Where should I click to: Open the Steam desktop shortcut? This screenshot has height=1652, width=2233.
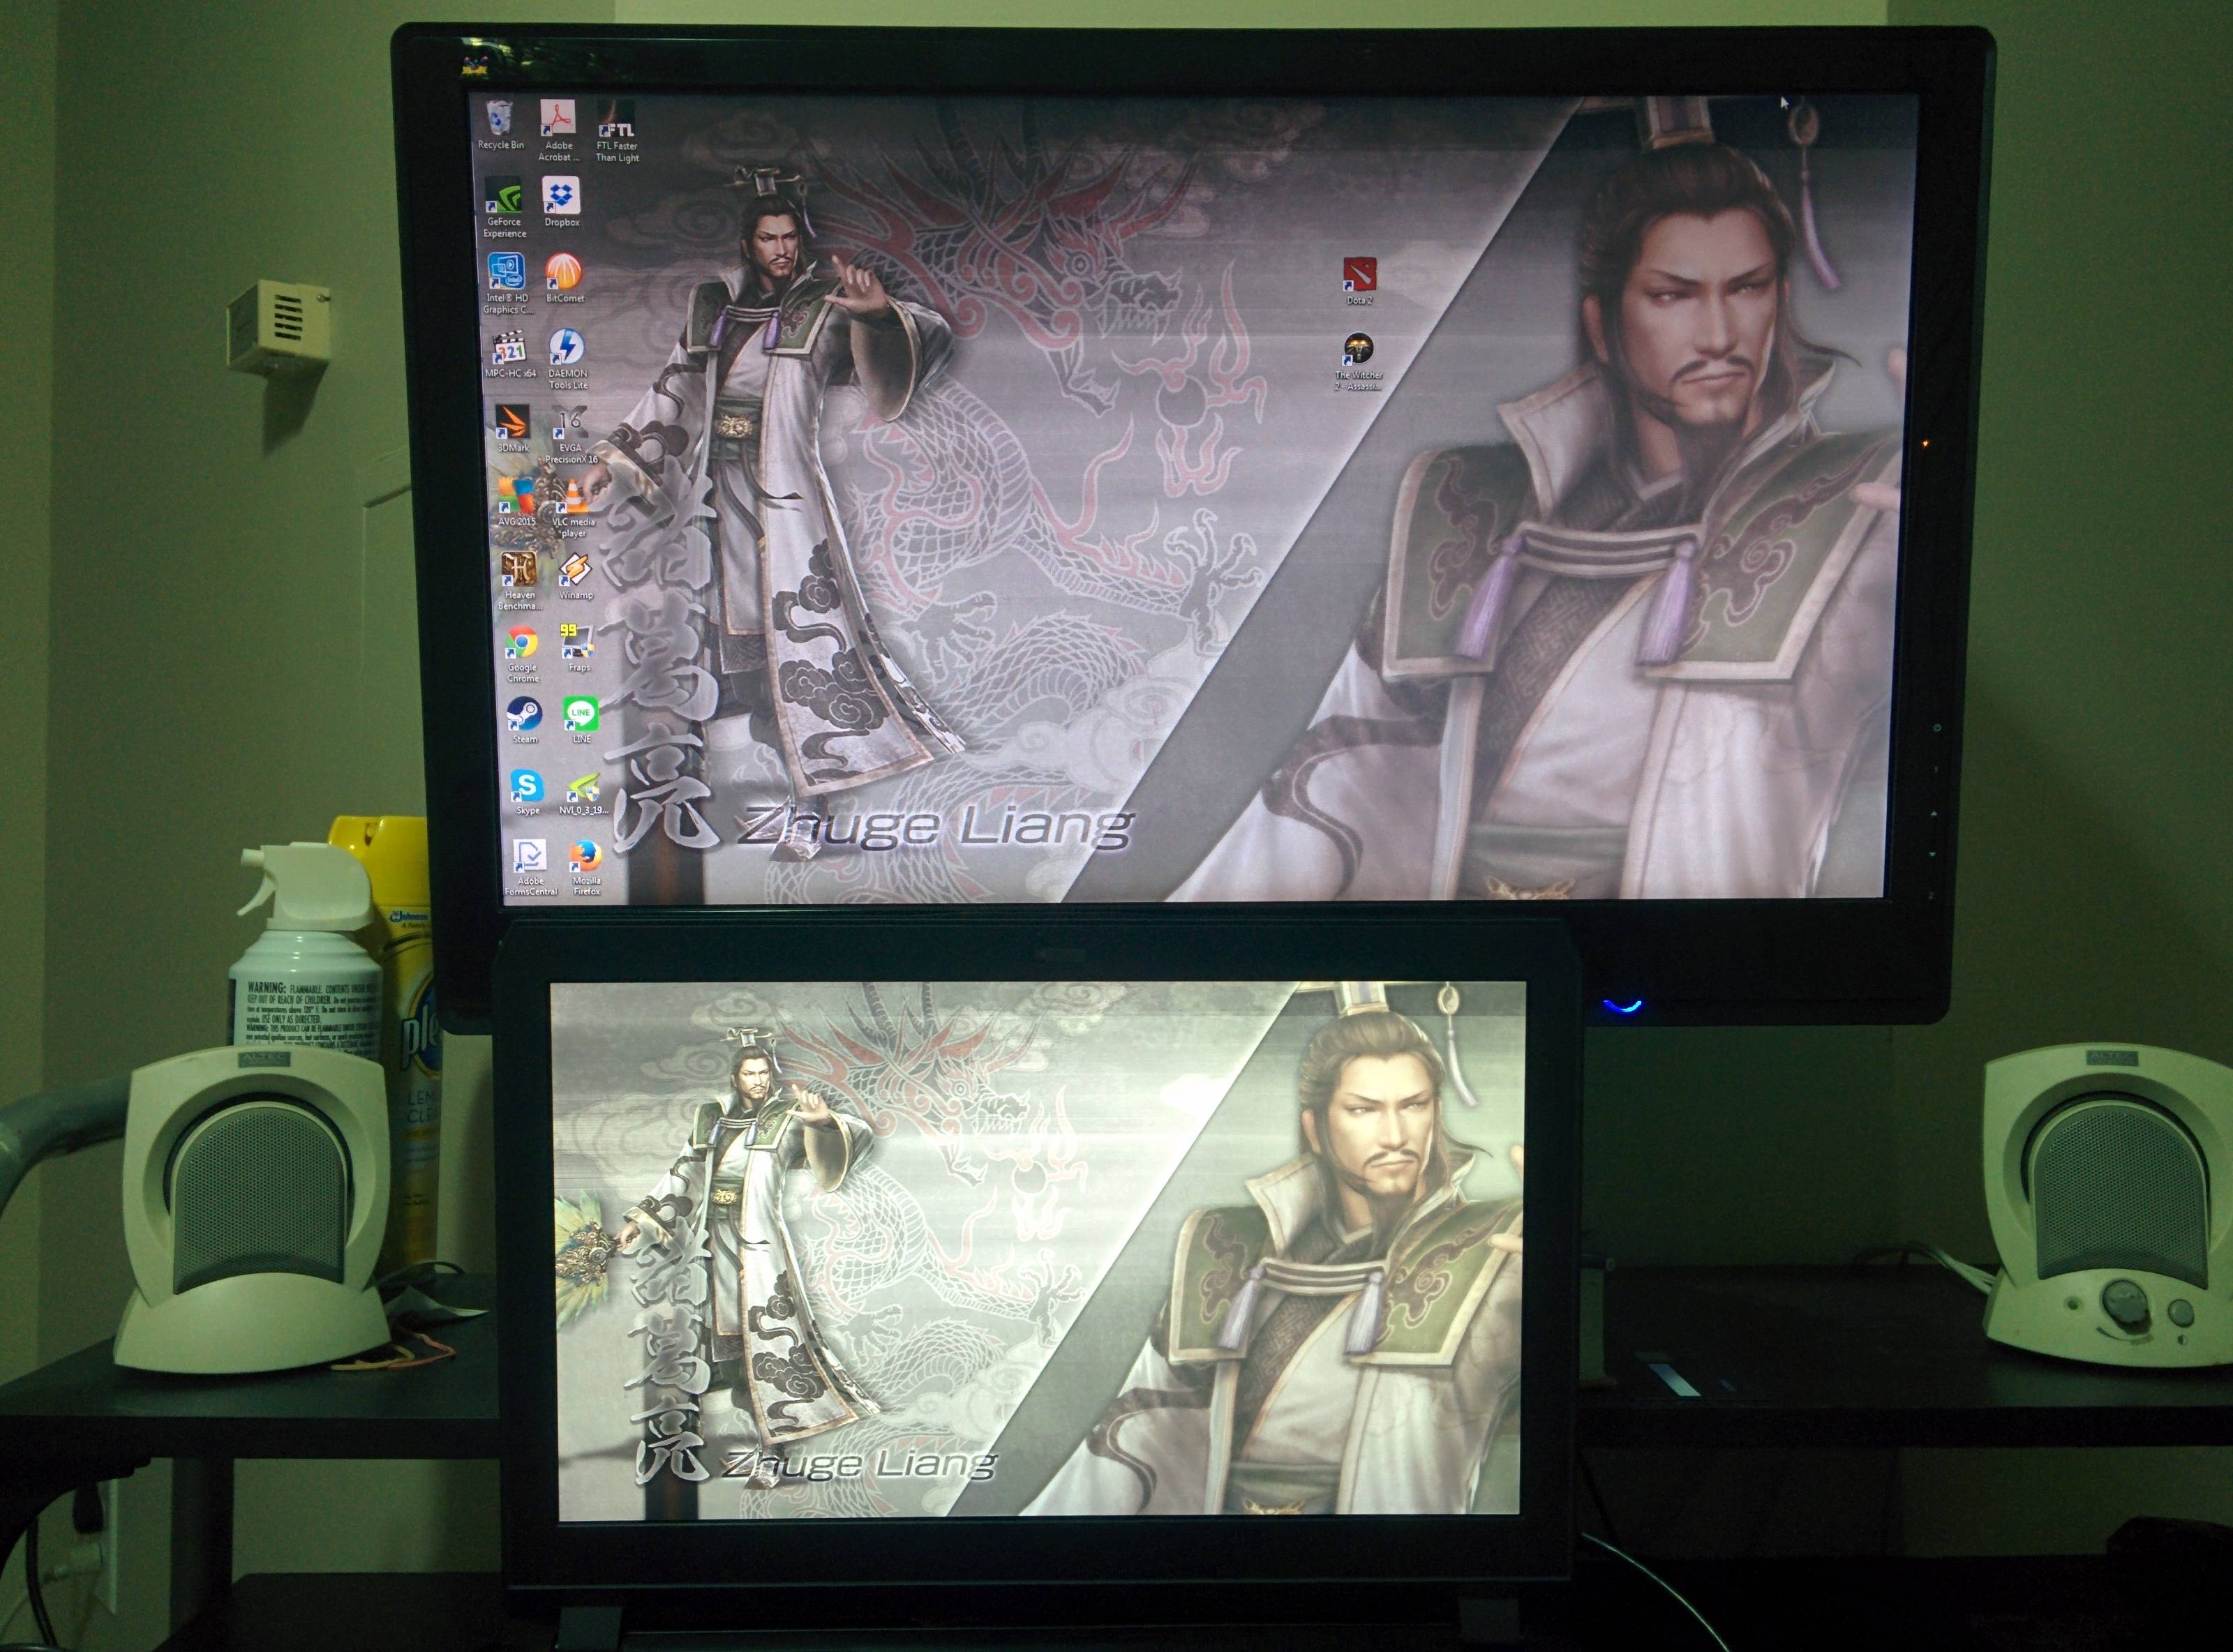525,721
